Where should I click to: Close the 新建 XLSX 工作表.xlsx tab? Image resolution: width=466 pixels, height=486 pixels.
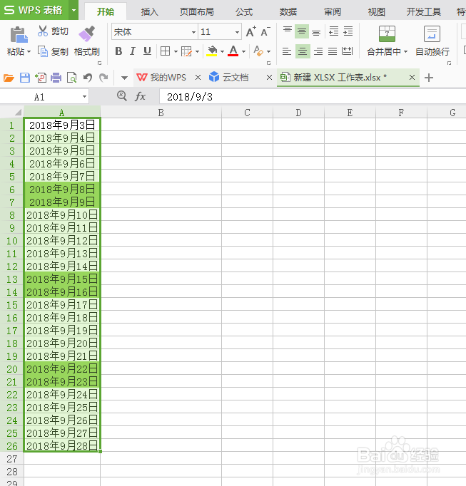tap(412, 78)
